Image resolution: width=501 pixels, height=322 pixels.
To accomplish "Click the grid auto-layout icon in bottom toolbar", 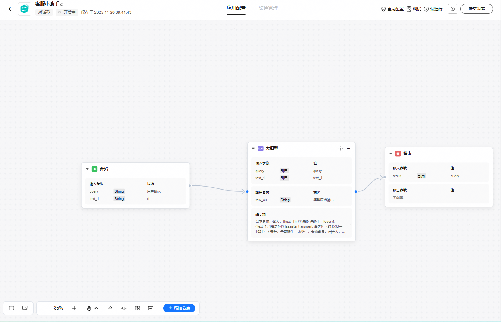I will pyautogui.click(x=137, y=308).
